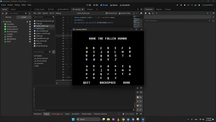Image resolution: width=216 pixels, height=122 pixels.
Task: Open Online Docs link
Action: click(x=111, y=13)
